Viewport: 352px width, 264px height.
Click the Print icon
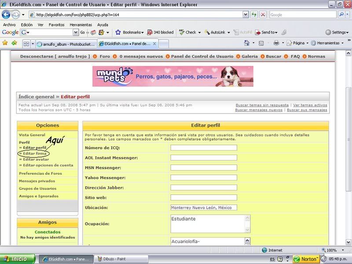pyautogui.click(x=276, y=43)
